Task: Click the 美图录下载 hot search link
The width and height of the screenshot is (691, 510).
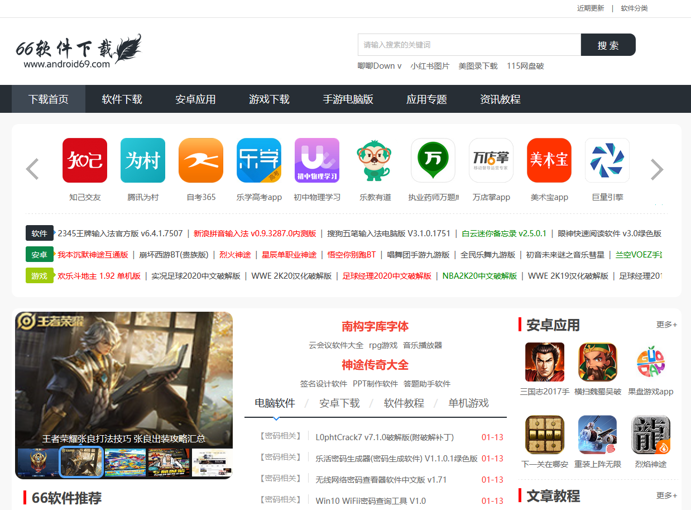Action: coord(478,66)
